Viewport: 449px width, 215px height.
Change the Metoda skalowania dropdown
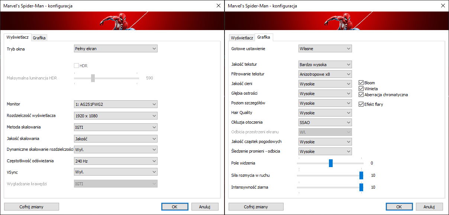point(116,127)
